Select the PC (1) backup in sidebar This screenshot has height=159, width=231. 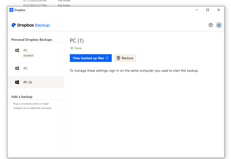[x=36, y=82]
